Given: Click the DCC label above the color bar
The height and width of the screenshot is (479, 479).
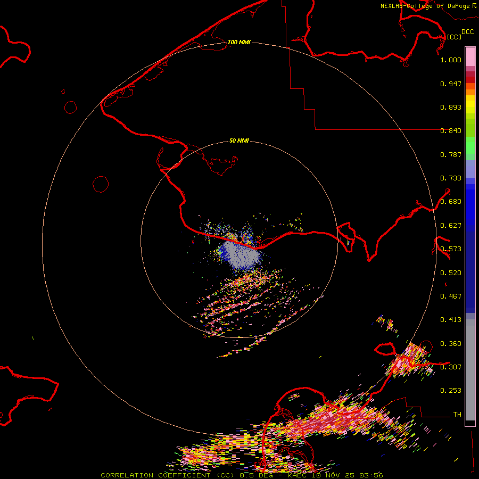Looking at the screenshot, I should tap(467, 32).
